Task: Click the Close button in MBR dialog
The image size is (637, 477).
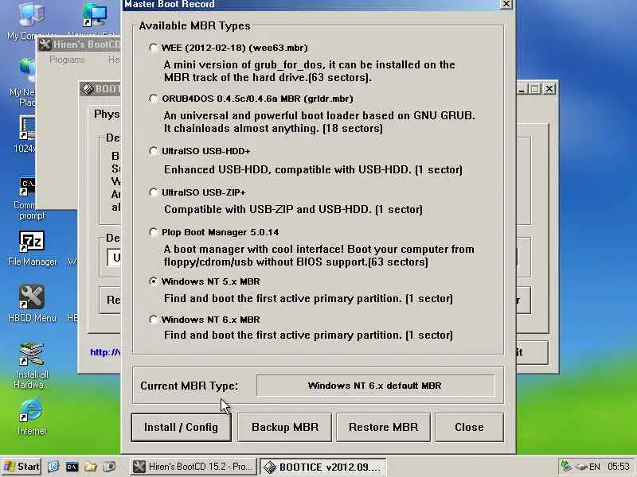Action: point(469,427)
